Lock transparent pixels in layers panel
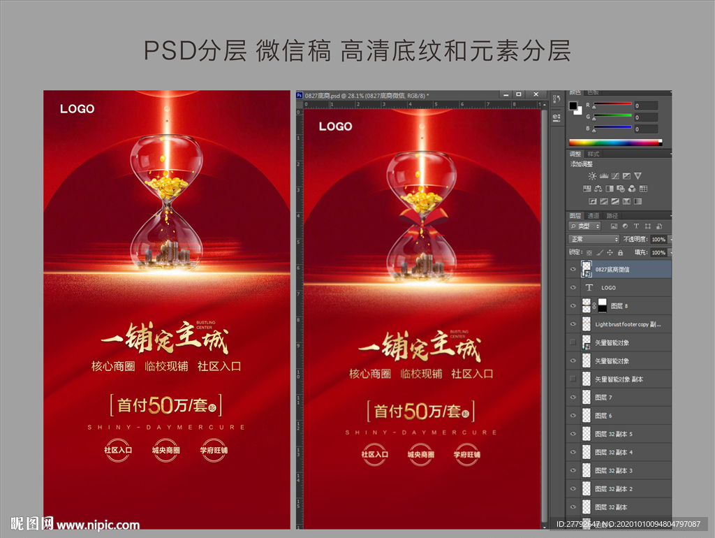The height and width of the screenshot is (538, 715). (x=589, y=252)
